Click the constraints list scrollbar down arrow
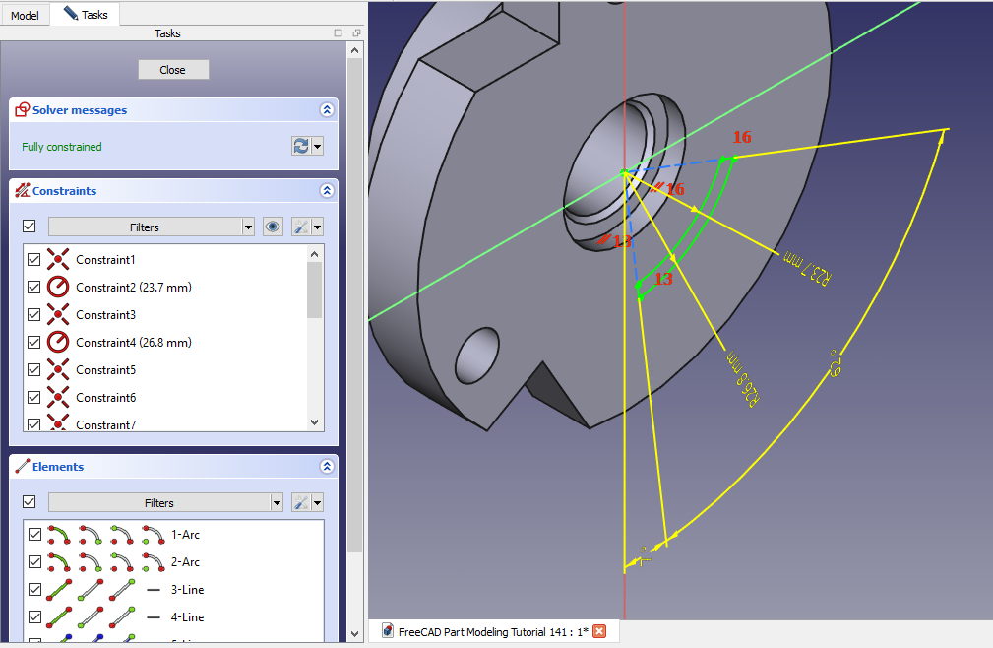 (315, 422)
